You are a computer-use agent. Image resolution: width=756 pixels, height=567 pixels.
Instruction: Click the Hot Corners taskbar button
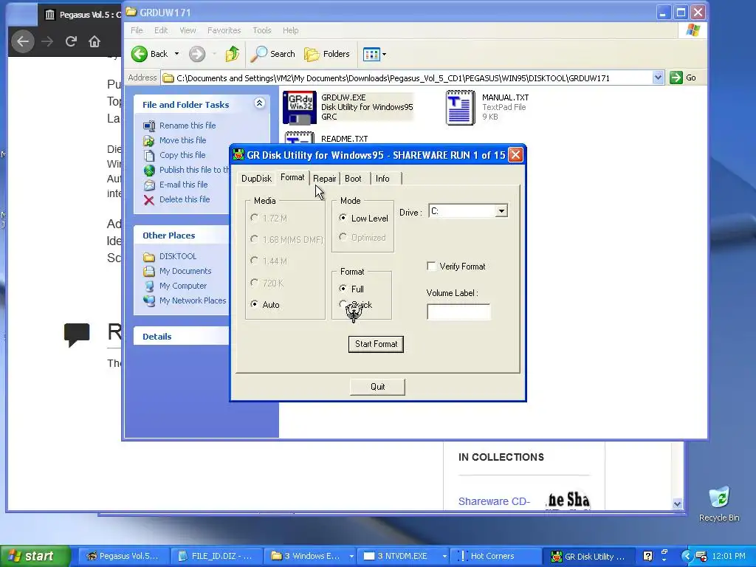pyautogui.click(x=494, y=556)
